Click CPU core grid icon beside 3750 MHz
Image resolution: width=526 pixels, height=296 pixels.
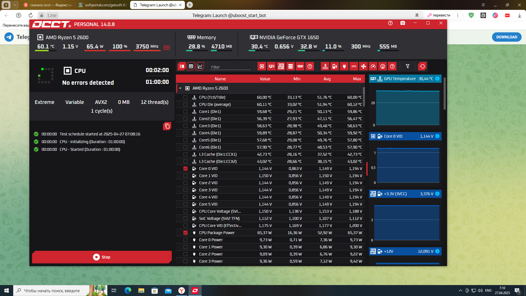coord(167,47)
